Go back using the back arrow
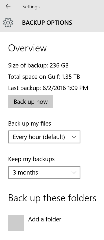Viewport: 104px width, 240px height. (x=8, y=6)
